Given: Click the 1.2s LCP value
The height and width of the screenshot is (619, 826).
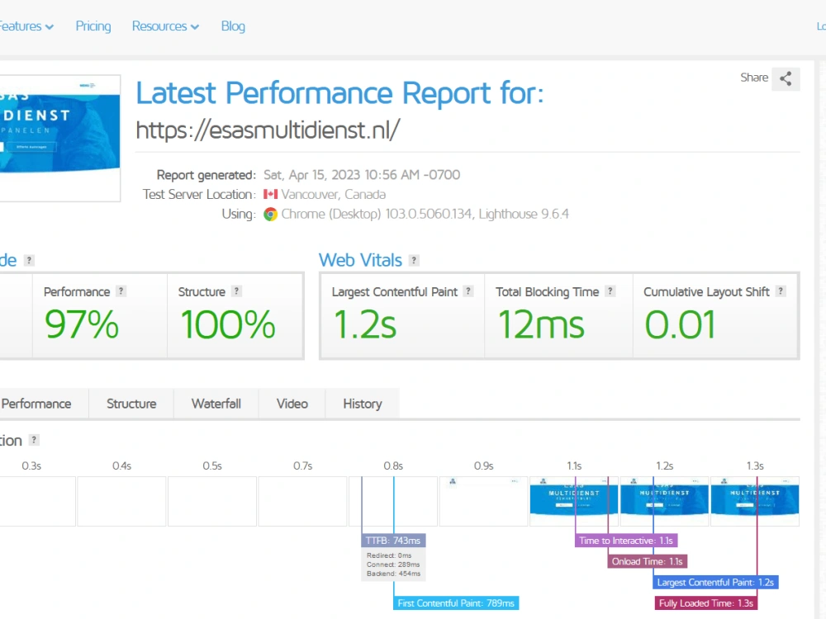Looking at the screenshot, I should [x=365, y=324].
